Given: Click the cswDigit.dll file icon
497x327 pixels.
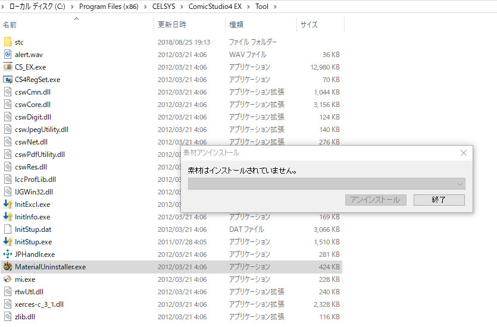Looking at the screenshot, I should [8, 117].
